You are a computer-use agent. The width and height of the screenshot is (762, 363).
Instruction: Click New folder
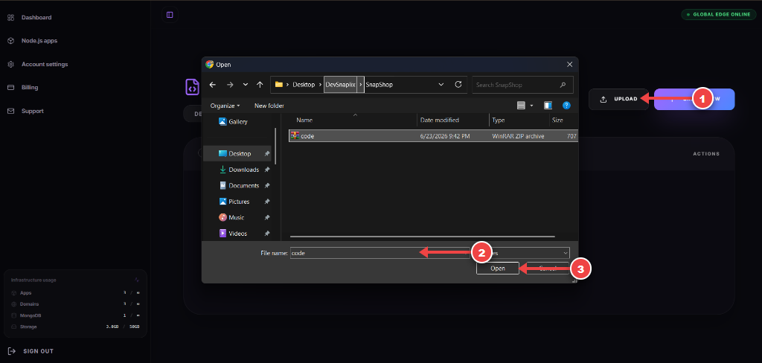click(269, 106)
